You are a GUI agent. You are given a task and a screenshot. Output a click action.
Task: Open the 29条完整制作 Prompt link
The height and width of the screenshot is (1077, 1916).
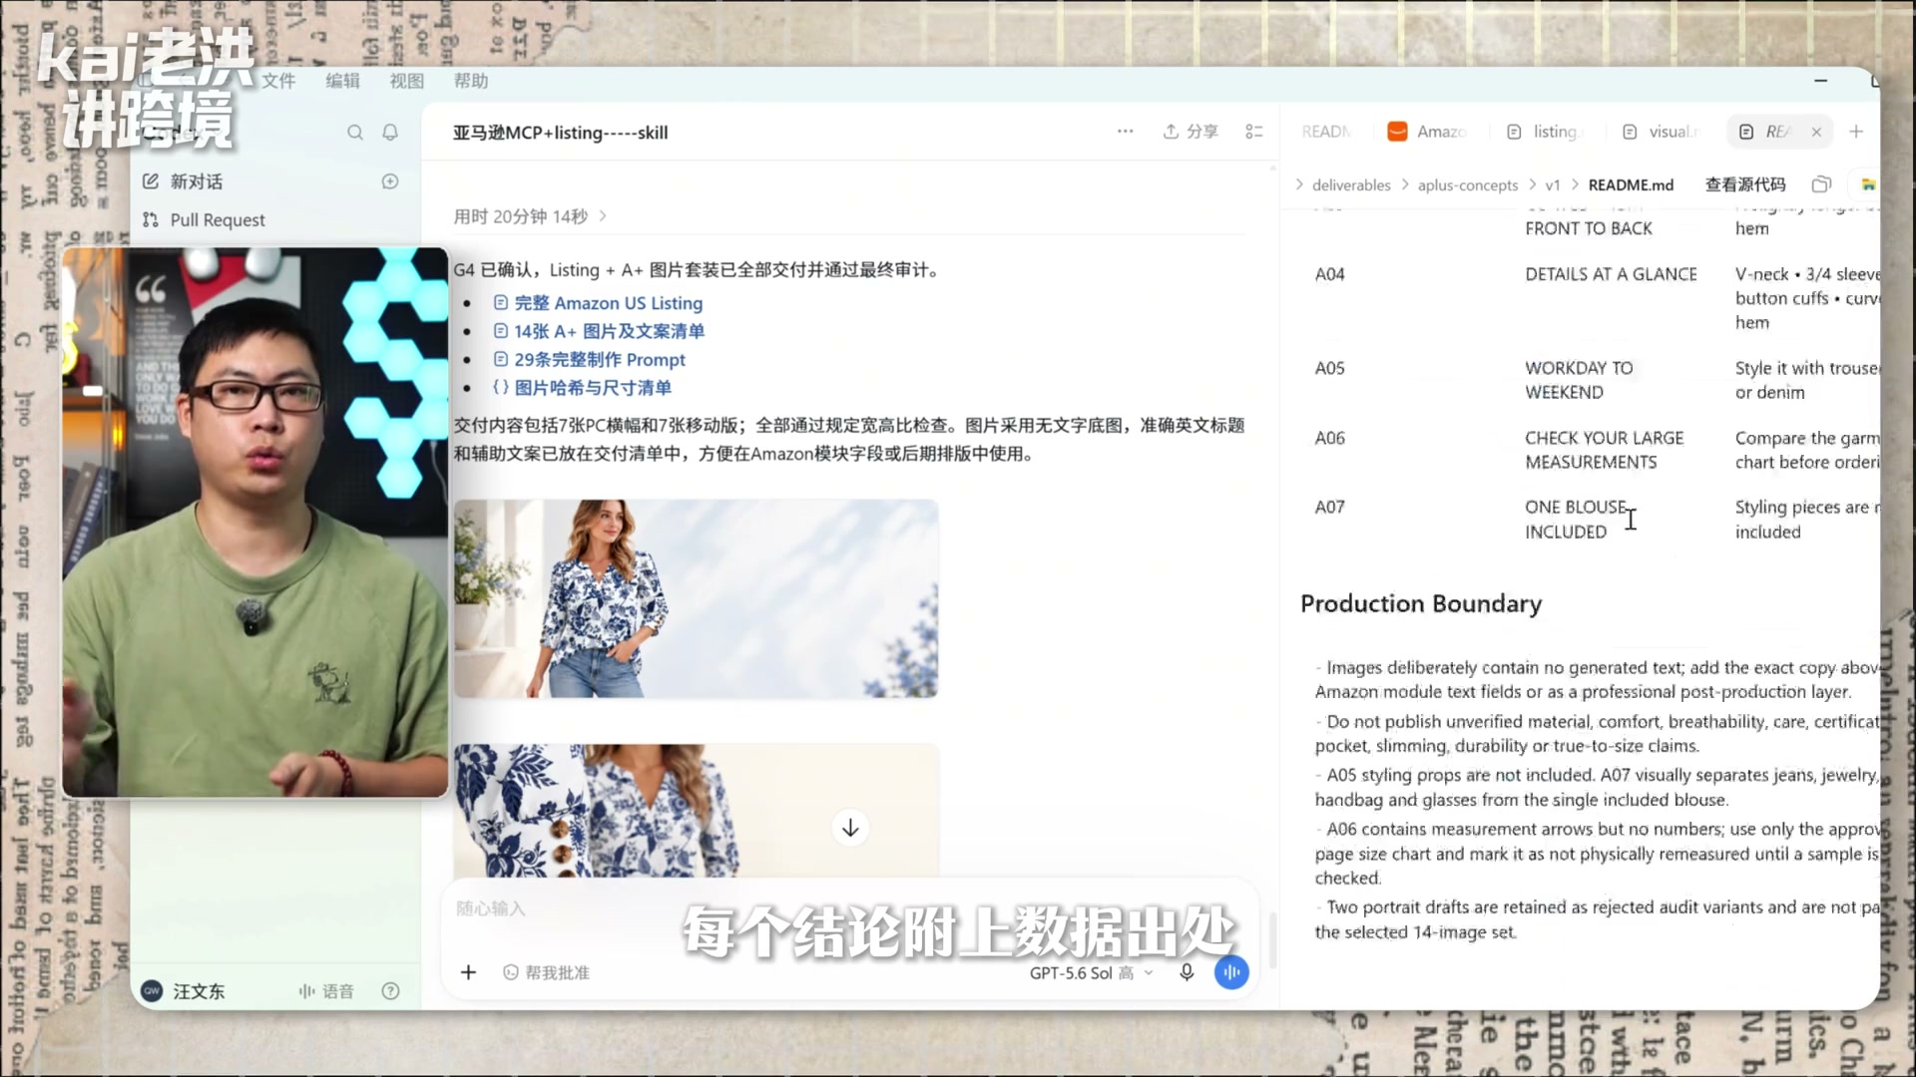tap(590, 360)
